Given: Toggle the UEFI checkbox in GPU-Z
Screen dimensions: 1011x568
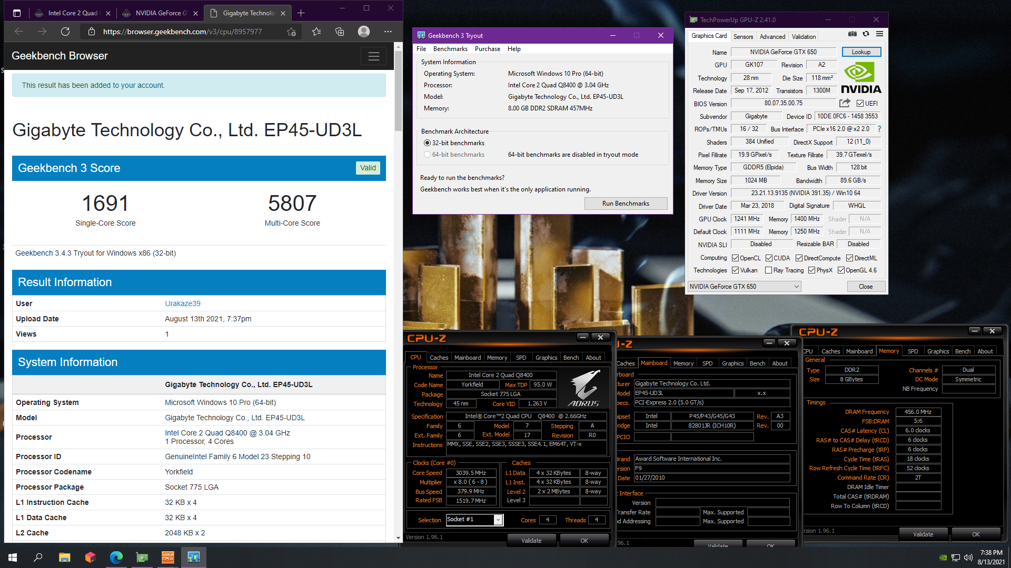Looking at the screenshot, I should pyautogui.click(x=860, y=104).
